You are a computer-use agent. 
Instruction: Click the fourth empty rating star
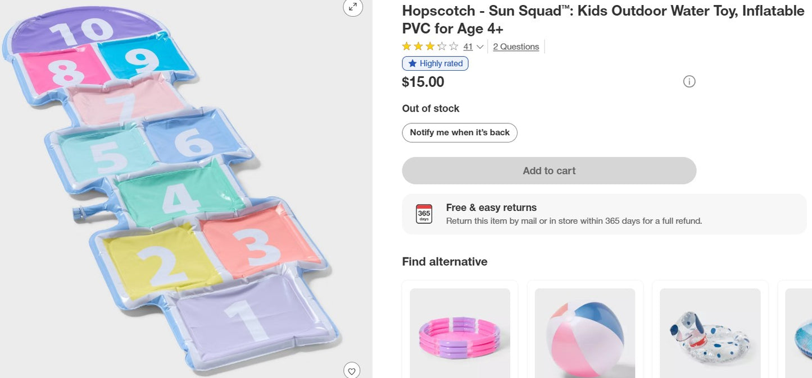point(442,47)
